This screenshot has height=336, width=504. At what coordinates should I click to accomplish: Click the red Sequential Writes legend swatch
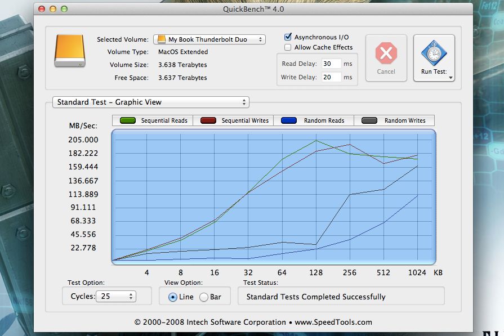click(x=208, y=120)
